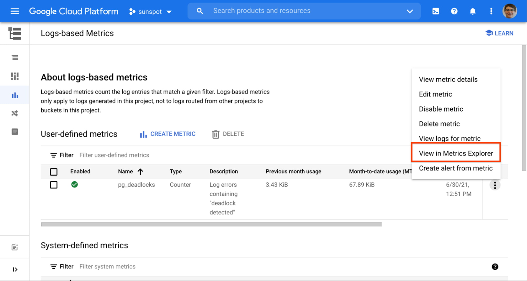Click the search magnifier icon
The image size is (527, 281).
[200, 11]
